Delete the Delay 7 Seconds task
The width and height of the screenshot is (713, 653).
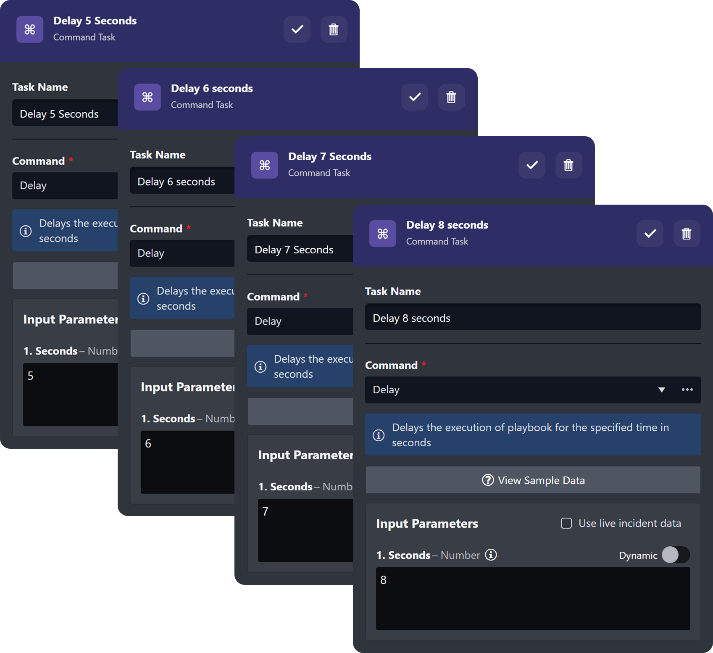(568, 165)
